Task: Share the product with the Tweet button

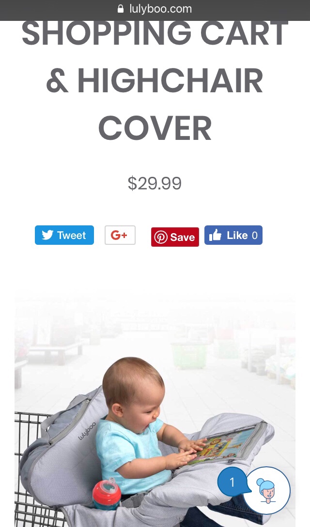Action: tap(64, 235)
